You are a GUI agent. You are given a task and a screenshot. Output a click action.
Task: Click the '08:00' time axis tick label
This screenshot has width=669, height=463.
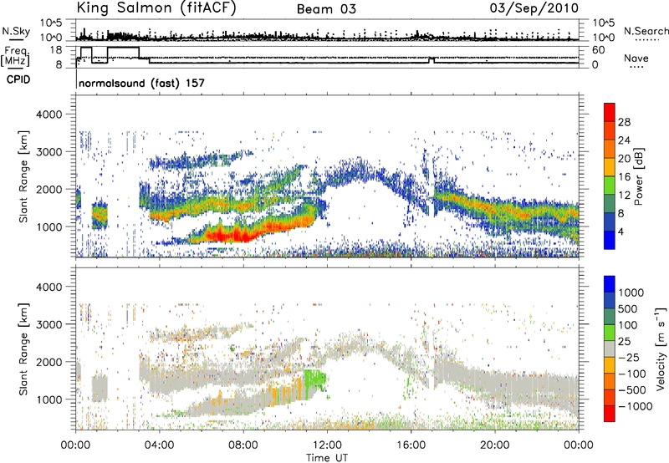pos(243,445)
